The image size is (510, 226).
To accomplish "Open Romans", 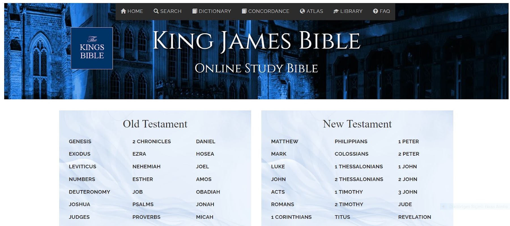I will pos(283,205).
